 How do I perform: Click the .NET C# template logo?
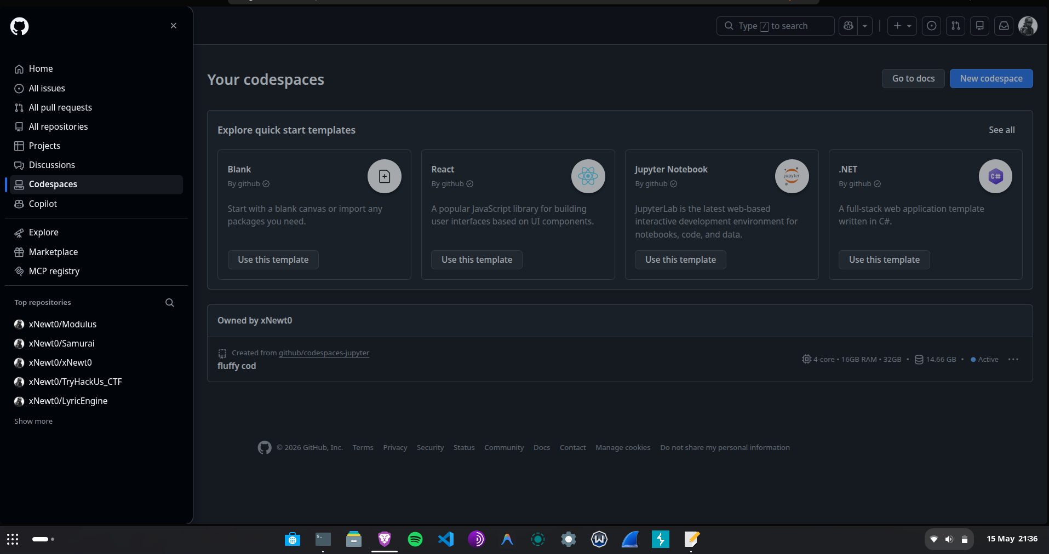(x=996, y=176)
